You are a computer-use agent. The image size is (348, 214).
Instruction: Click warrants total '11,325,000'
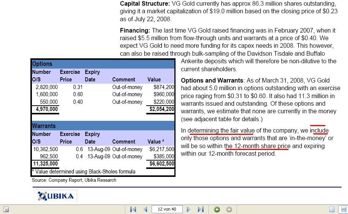tap(45, 164)
